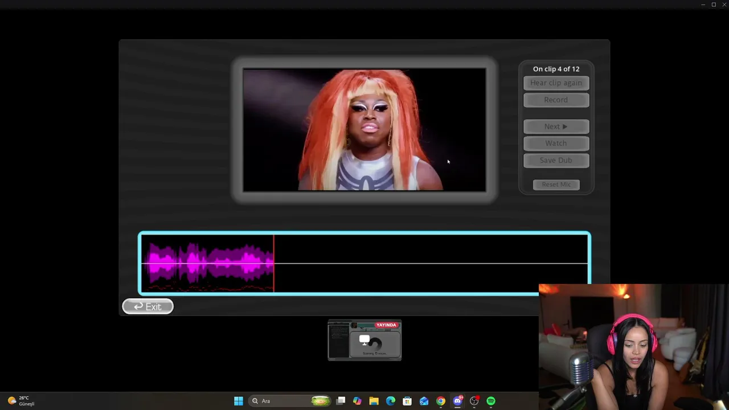Screen dimensions: 729x410
Task: Open the YAYINDA live preview thumbnail
Action: click(x=364, y=340)
